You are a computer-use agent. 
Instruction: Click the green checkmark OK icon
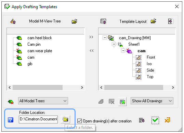[x=155, y=120]
